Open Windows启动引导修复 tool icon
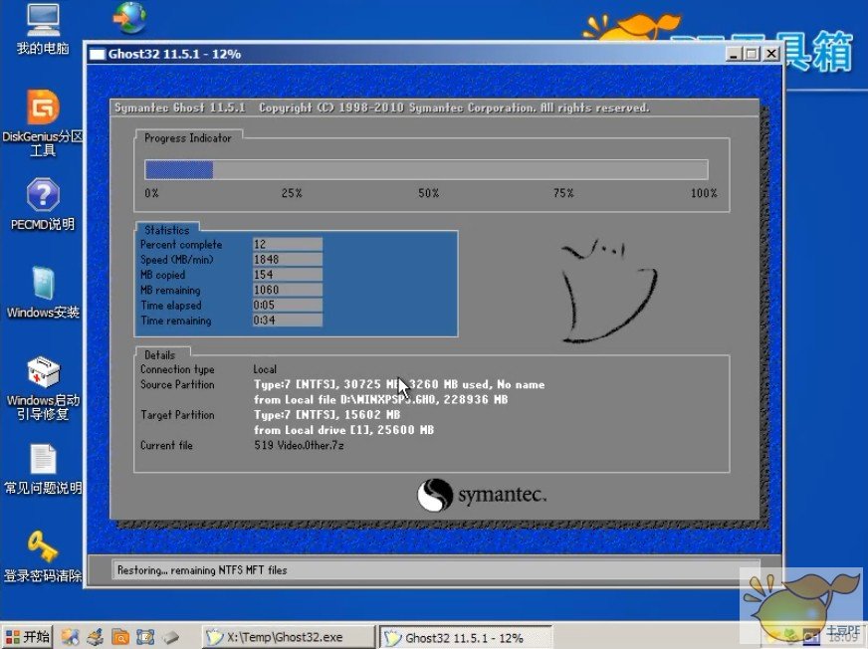Viewport: 868px width, 649px height. 43,389
